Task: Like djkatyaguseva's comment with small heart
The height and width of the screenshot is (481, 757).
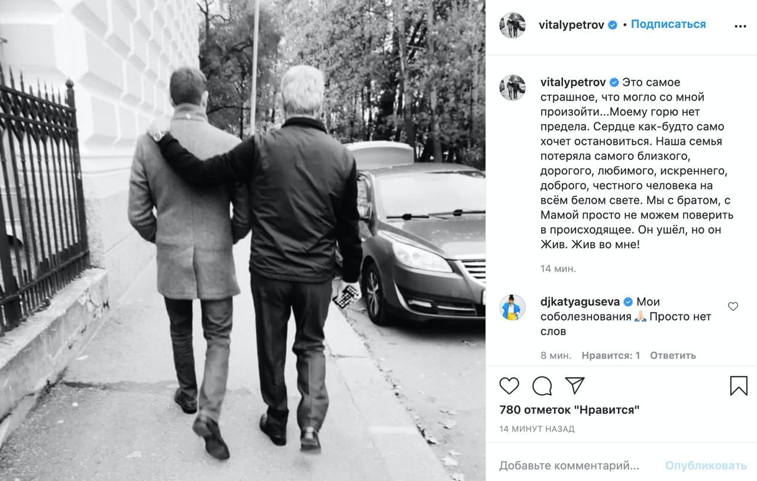Action: 733,306
